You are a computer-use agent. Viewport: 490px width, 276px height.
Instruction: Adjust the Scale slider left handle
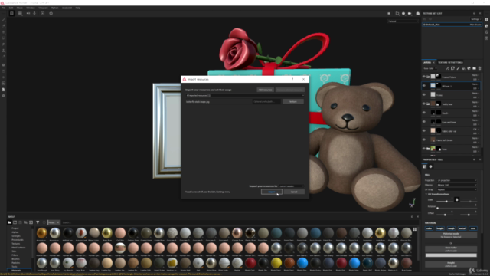446,202
